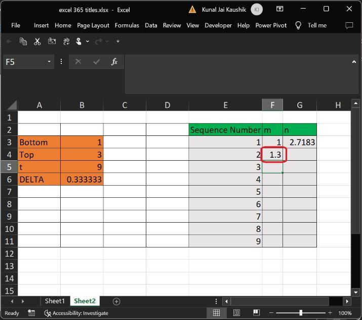Click the Insert Function fx icon
The width and height of the screenshot is (362, 320).
(x=114, y=62)
